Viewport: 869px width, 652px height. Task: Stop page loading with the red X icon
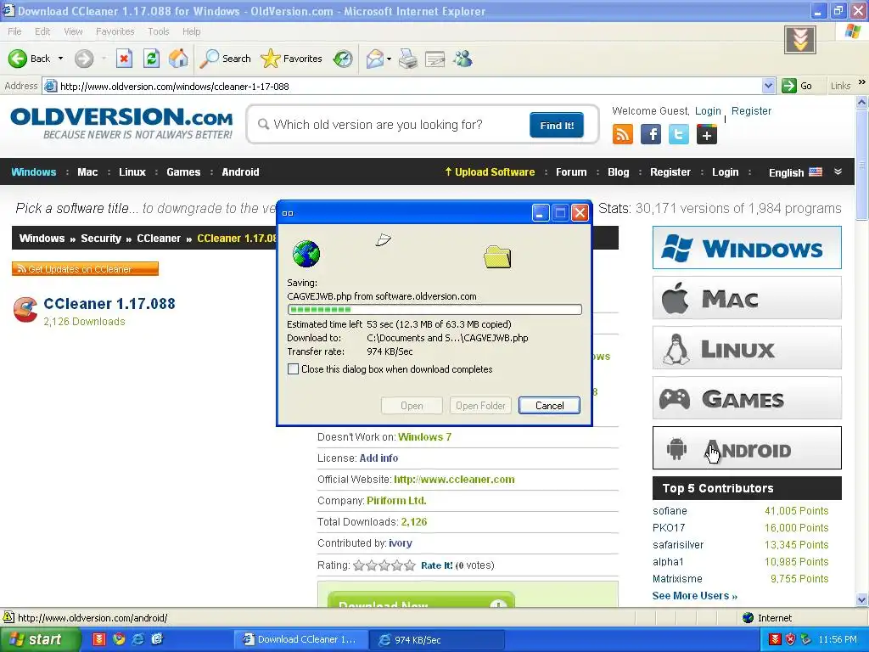[124, 59]
